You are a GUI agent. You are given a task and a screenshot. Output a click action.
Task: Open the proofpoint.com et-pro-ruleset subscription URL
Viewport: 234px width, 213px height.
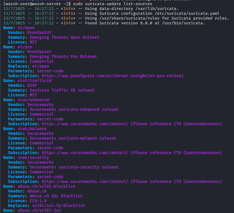click(x=113, y=76)
